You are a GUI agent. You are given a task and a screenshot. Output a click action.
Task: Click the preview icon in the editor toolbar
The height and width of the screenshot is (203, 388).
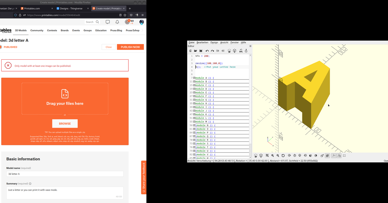click(x=229, y=51)
